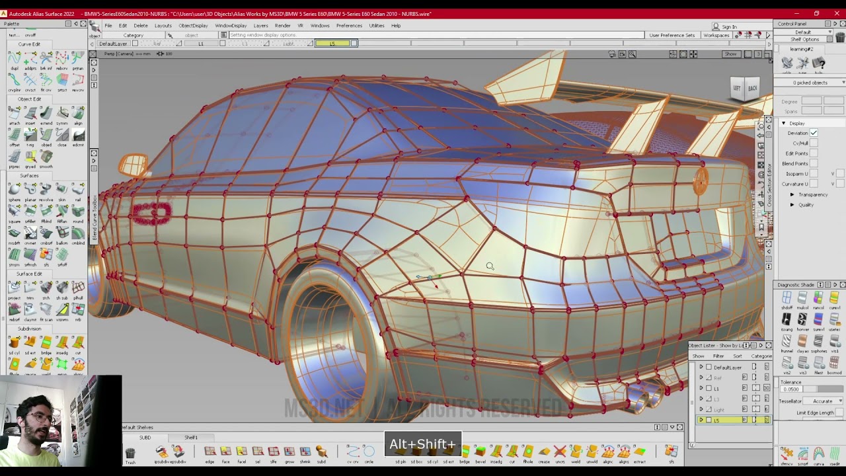Expand DefaultLayer in Object Lister

click(x=701, y=367)
